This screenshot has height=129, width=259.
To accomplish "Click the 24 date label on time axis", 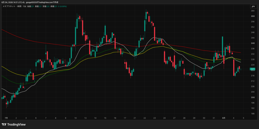I will point(164,118).
